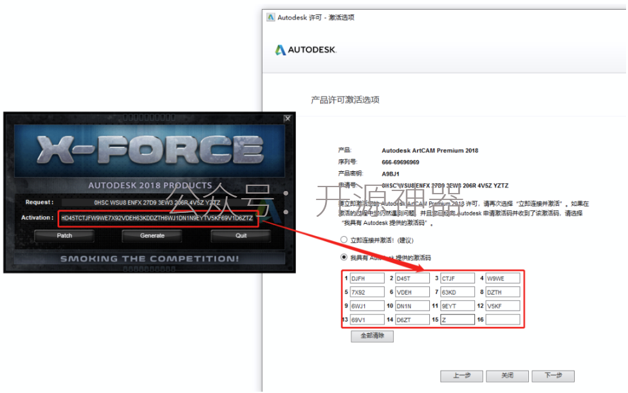This screenshot has height=393, width=628.
Task: Click activation field 1 containing DJFH
Action: 367,278
